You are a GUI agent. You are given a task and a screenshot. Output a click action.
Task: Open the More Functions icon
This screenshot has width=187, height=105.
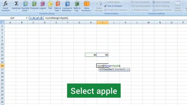tap(87, 3)
